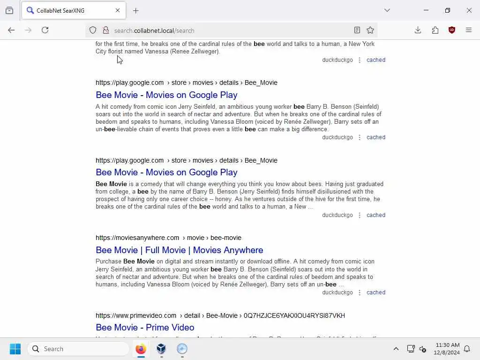Open cached link for the result with the 'Bee Movie is a comedy' snippet
480x360 pixels.
[x=376, y=215]
